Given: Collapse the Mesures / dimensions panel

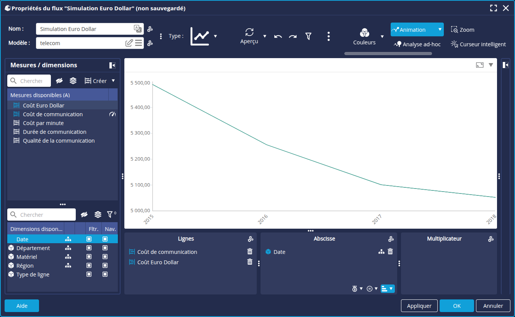Looking at the screenshot, I should tap(112, 65).
